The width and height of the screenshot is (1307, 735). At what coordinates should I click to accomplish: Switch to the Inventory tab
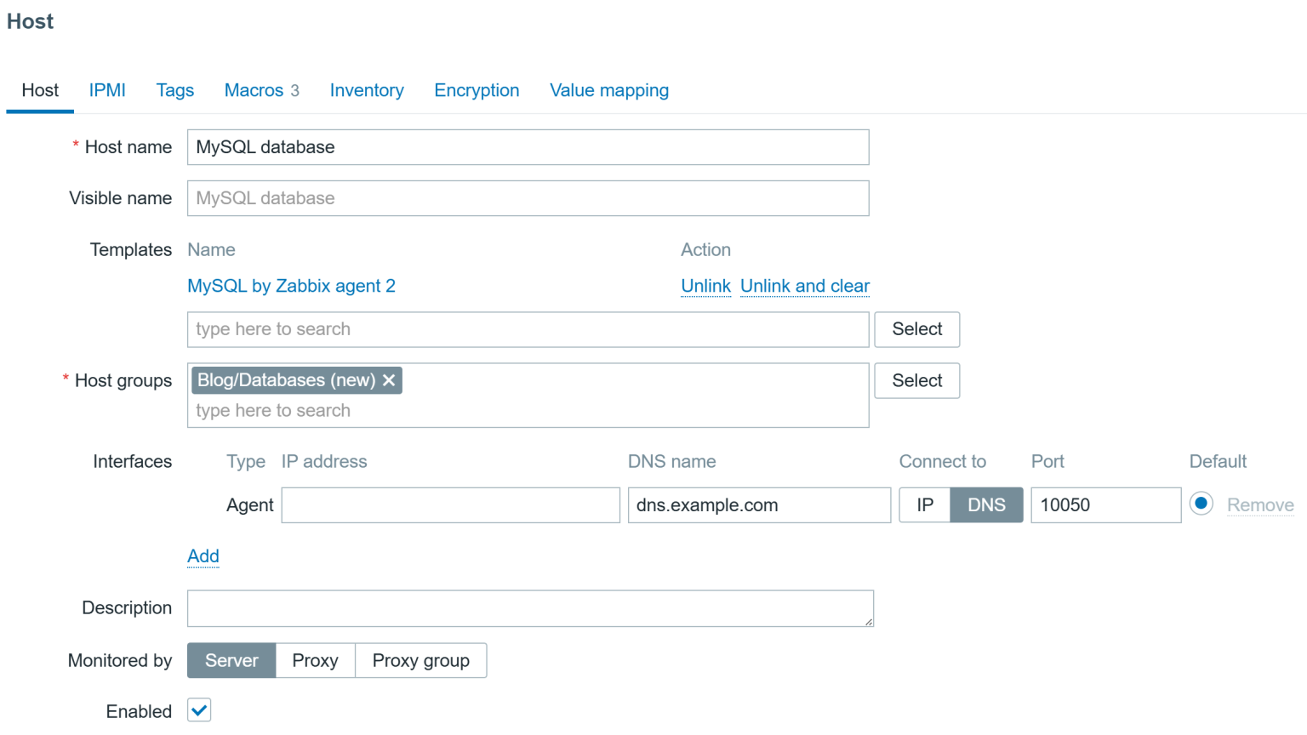click(367, 90)
